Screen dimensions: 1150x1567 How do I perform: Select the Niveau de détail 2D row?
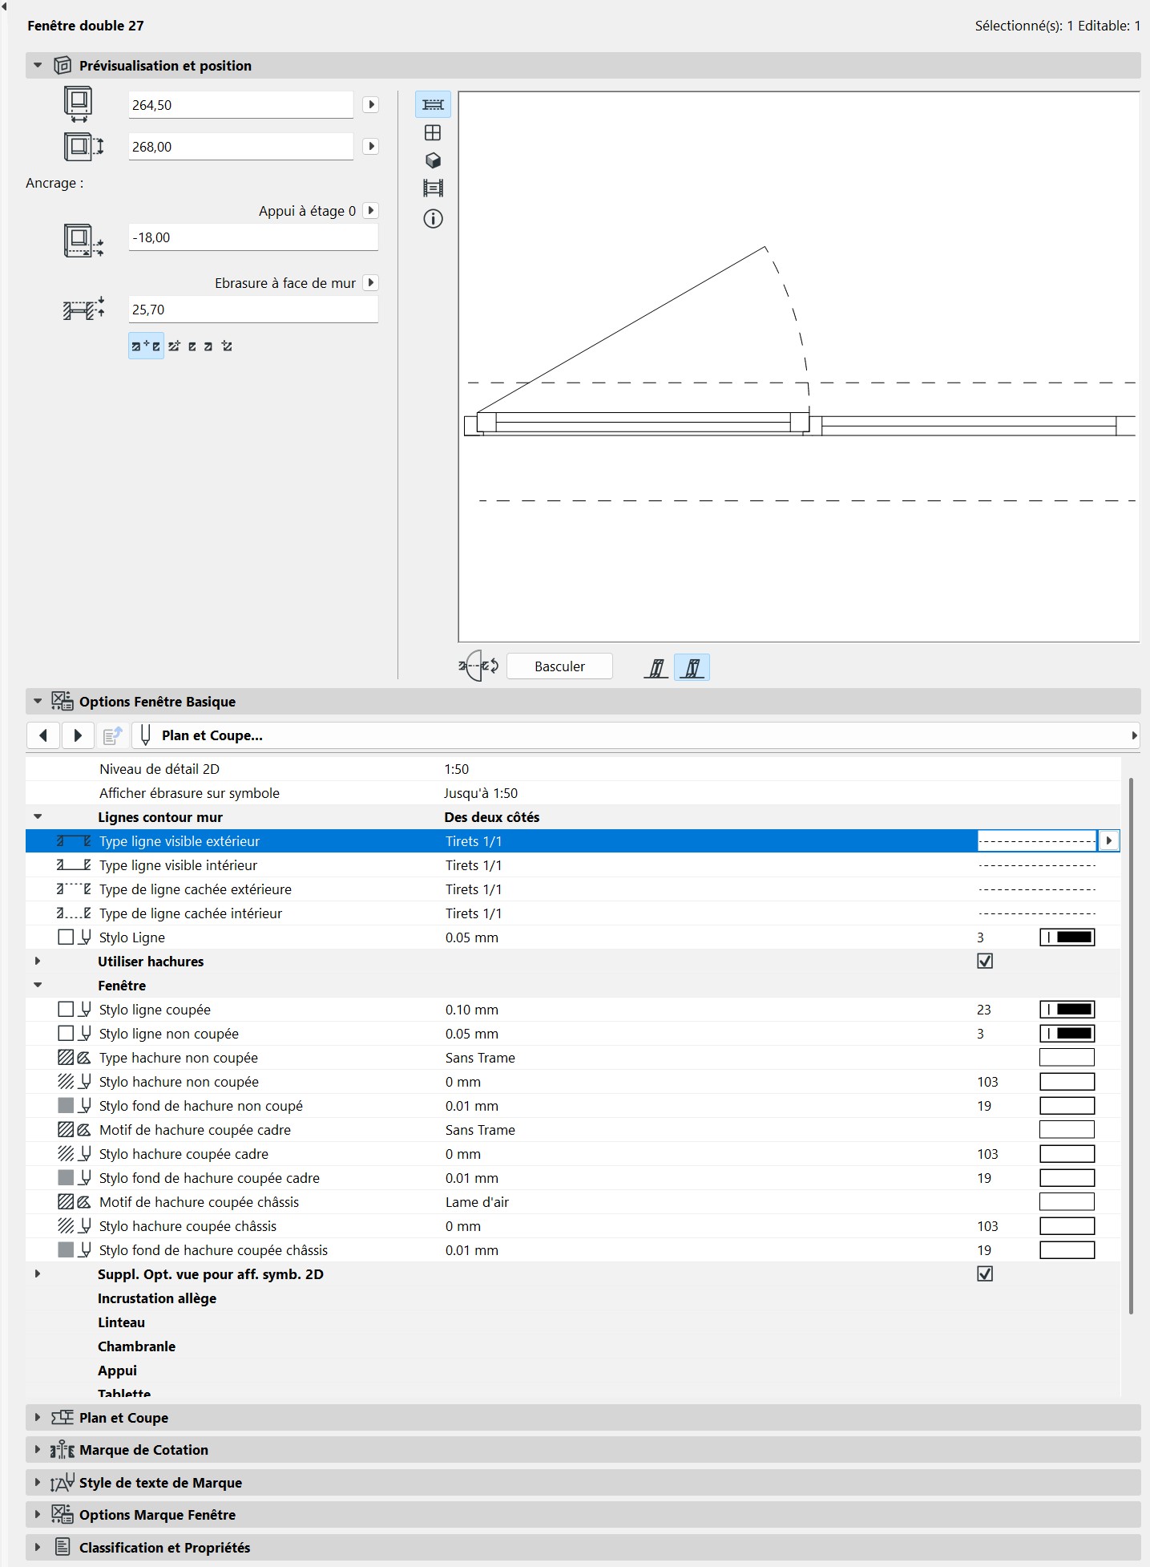coord(573,768)
